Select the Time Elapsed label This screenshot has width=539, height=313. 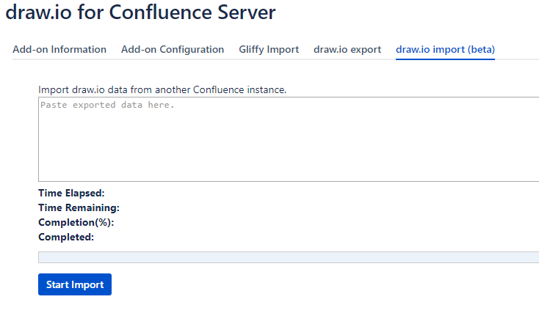71,194
